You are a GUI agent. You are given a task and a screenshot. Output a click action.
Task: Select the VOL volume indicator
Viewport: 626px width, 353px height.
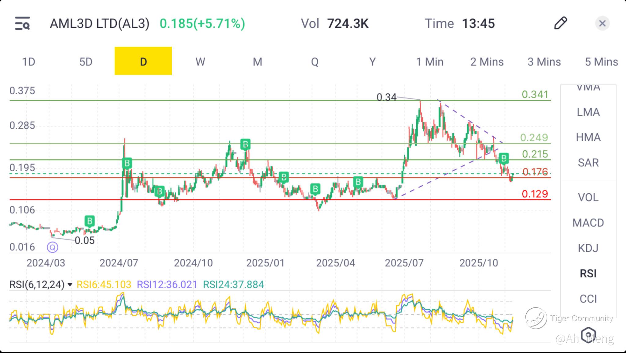click(x=588, y=198)
